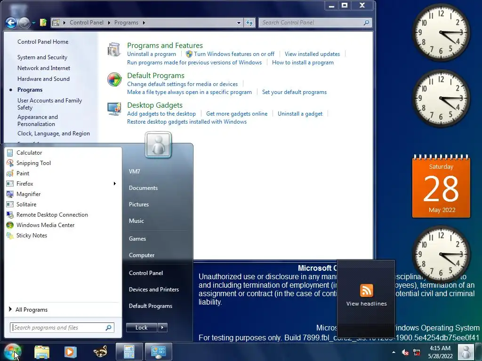Open Documents from Start menu
The height and width of the screenshot is (361, 482).
coord(143,188)
